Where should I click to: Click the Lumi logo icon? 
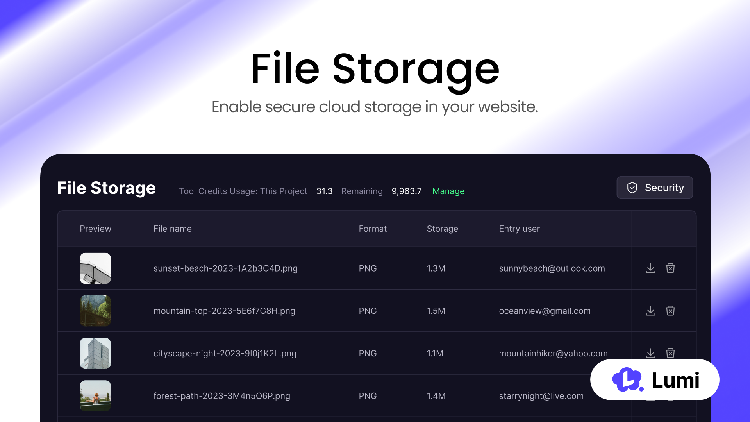(627, 379)
